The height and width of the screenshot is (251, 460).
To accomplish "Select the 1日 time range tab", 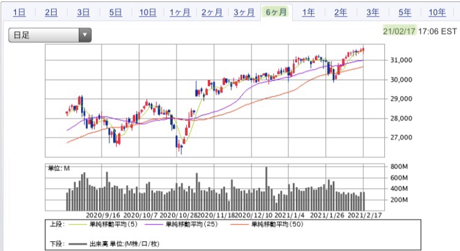I will 19,12.
